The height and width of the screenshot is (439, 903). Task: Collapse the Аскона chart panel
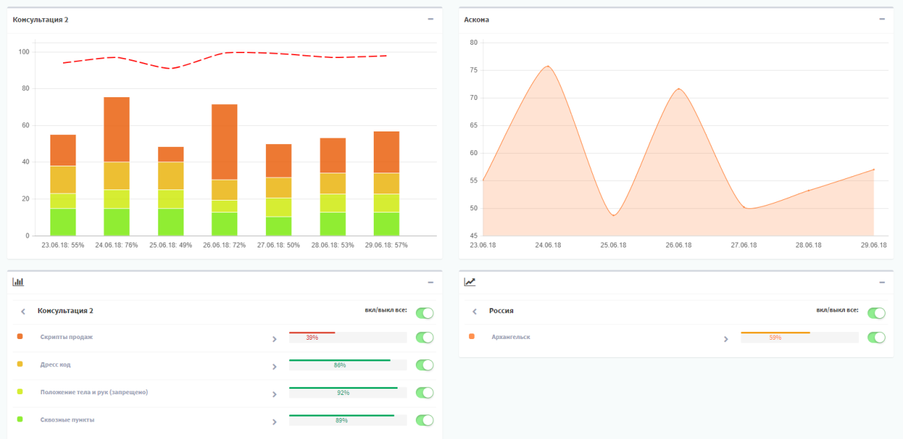(882, 20)
